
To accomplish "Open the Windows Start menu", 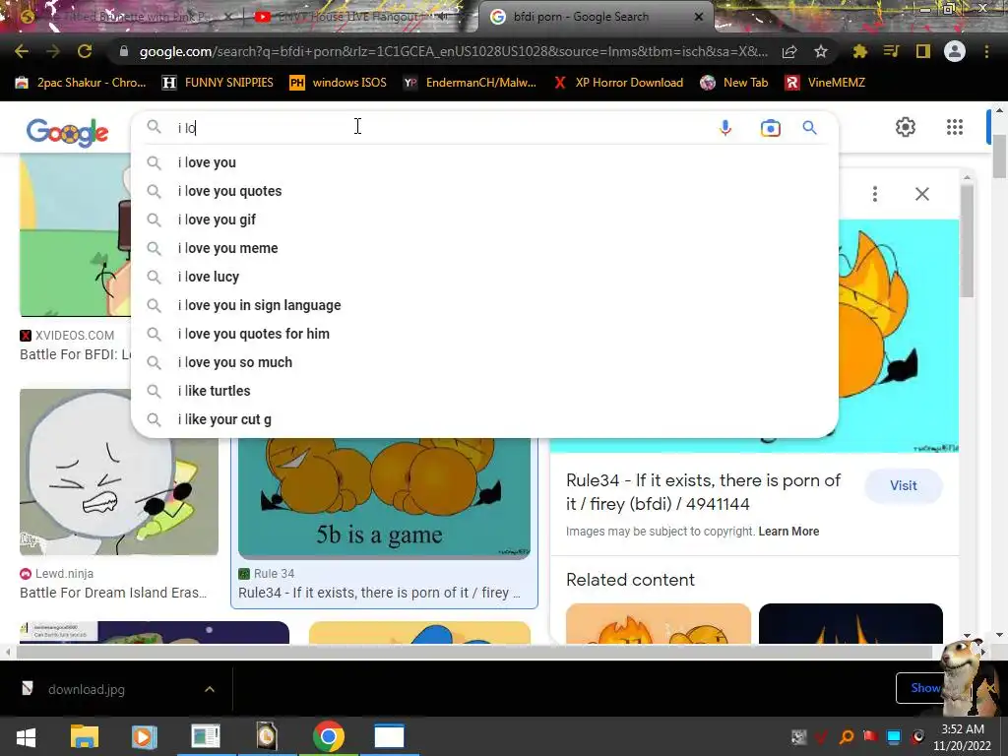I will [x=25, y=736].
